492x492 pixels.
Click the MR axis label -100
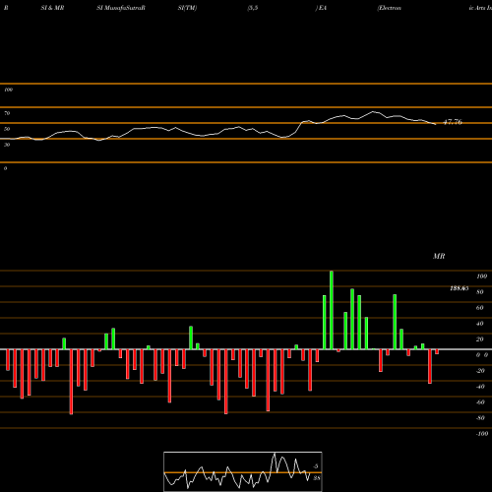(482, 434)
